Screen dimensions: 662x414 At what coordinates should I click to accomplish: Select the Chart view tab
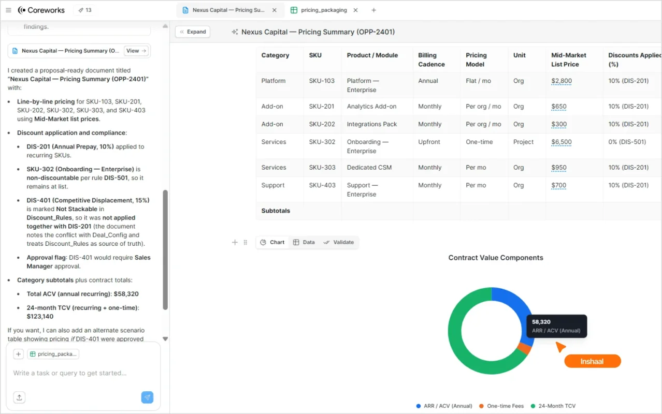coord(272,242)
